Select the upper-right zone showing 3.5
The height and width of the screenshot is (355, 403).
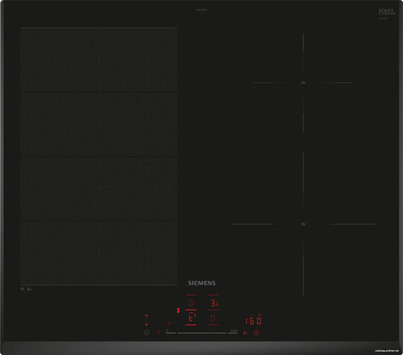pyautogui.click(x=213, y=303)
